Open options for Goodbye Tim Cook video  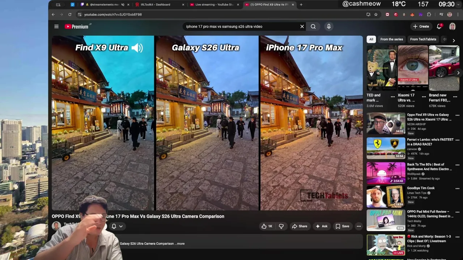point(457,188)
